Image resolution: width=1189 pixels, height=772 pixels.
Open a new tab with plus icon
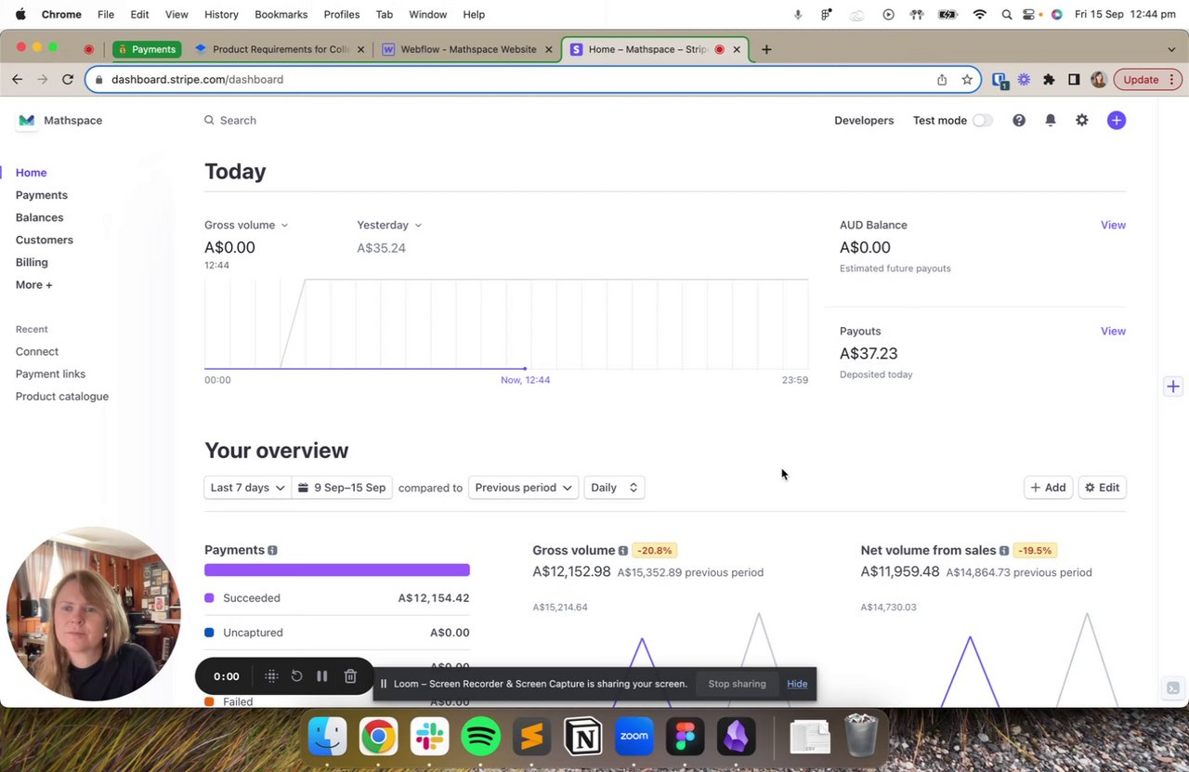tap(766, 49)
